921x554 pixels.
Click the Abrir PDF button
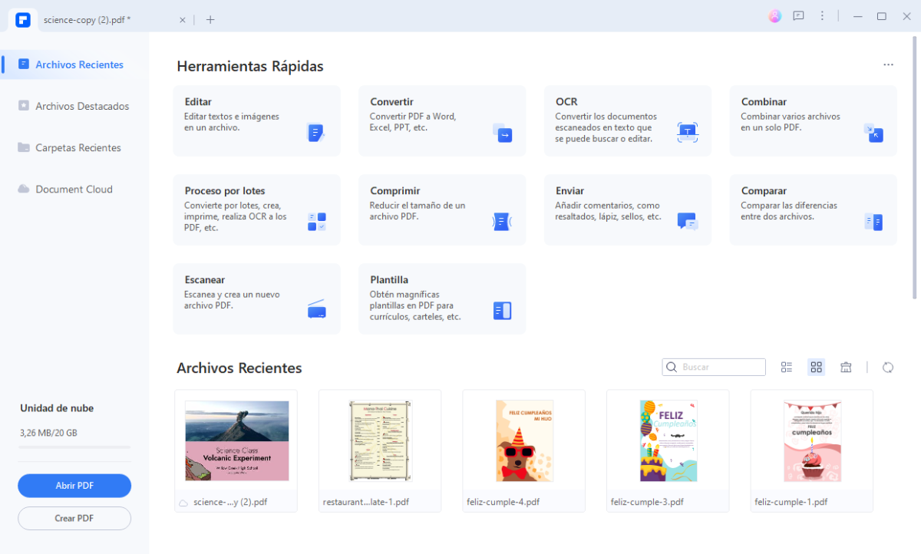74,486
